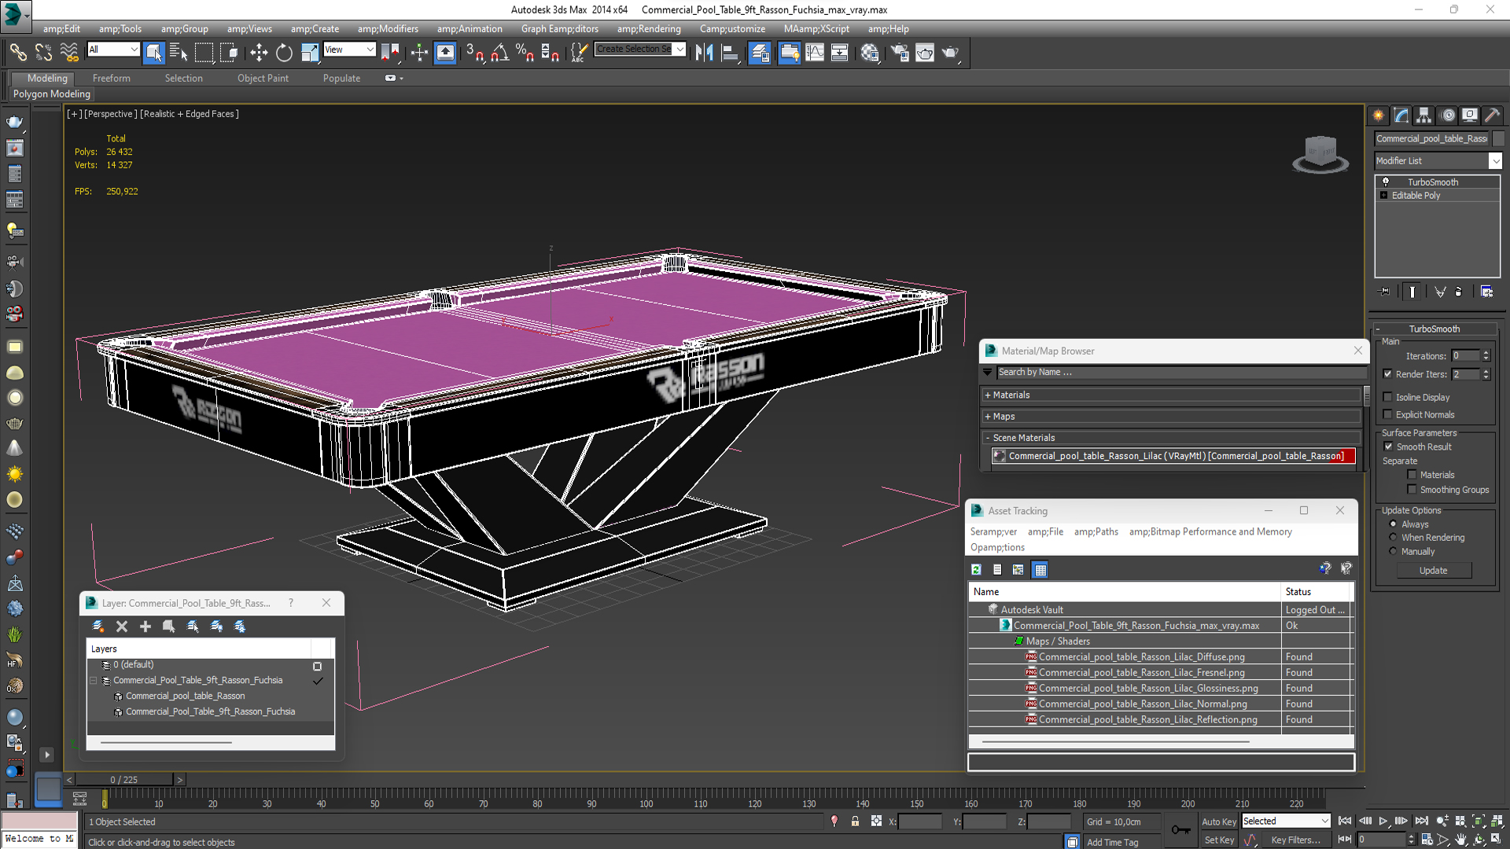Open the Rendering menu
The image size is (1510, 849).
click(x=649, y=29)
